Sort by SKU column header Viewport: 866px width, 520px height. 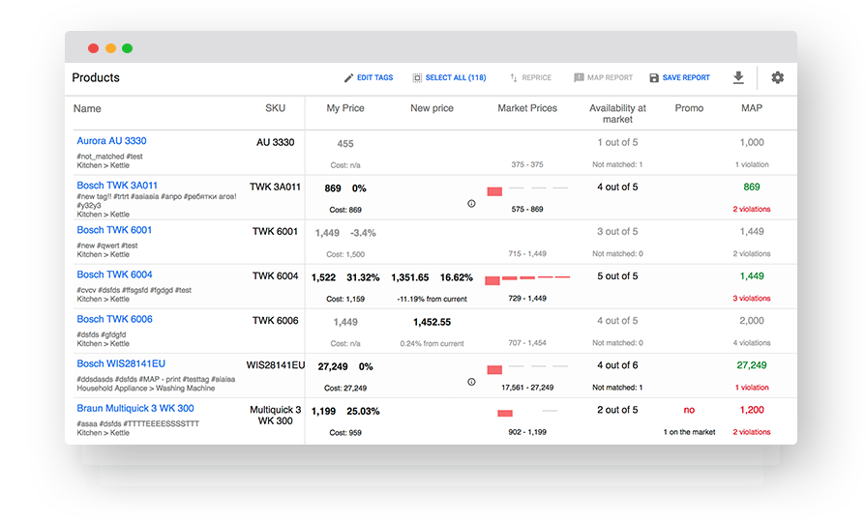point(275,108)
